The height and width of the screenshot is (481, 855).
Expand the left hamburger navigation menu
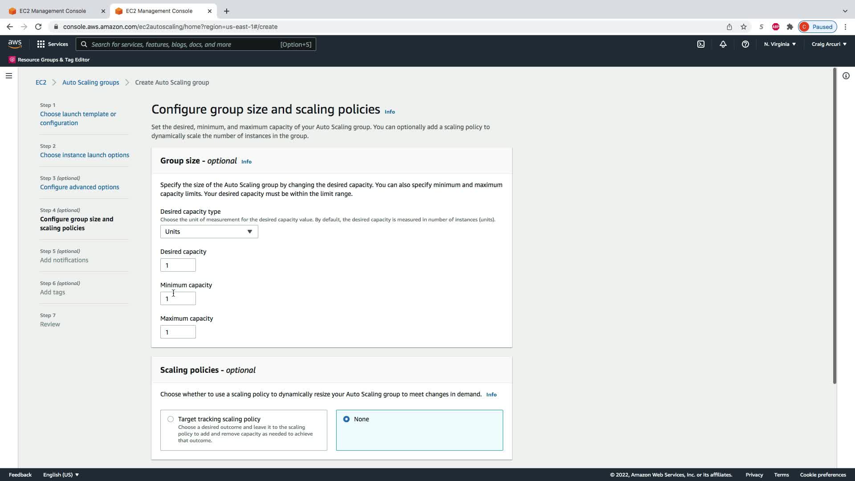pyautogui.click(x=8, y=76)
